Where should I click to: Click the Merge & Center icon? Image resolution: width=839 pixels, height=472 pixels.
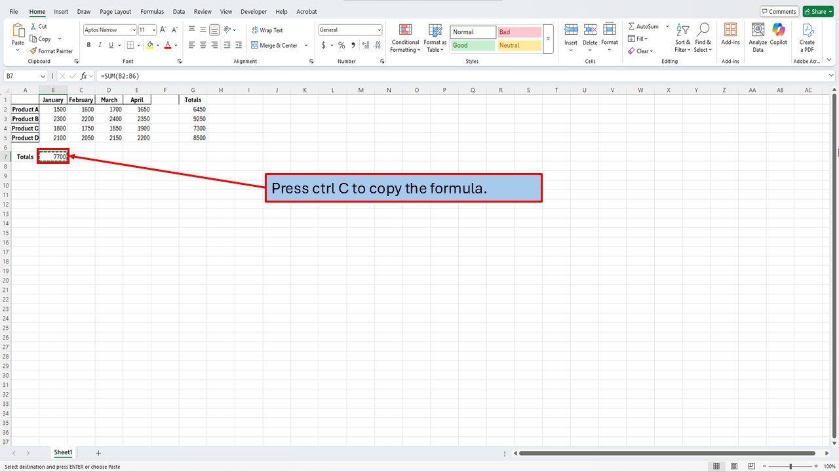tap(276, 45)
